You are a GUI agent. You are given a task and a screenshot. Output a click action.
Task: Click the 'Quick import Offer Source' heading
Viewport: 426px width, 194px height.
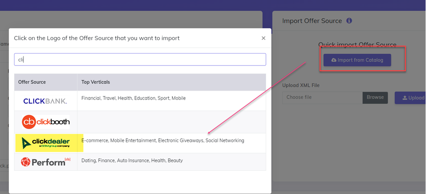(357, 45)
